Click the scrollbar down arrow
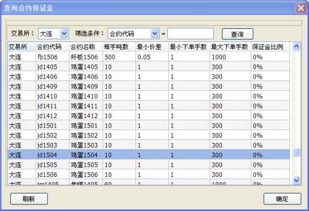This screenshot has height=211, width=309. pyautogui.click(x=296, y=180)
